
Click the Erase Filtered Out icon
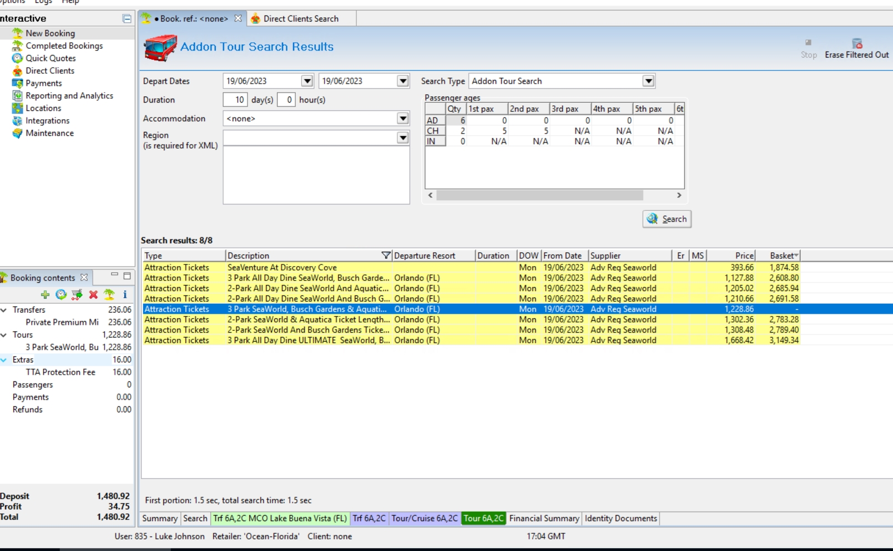[x=856, y=44]
